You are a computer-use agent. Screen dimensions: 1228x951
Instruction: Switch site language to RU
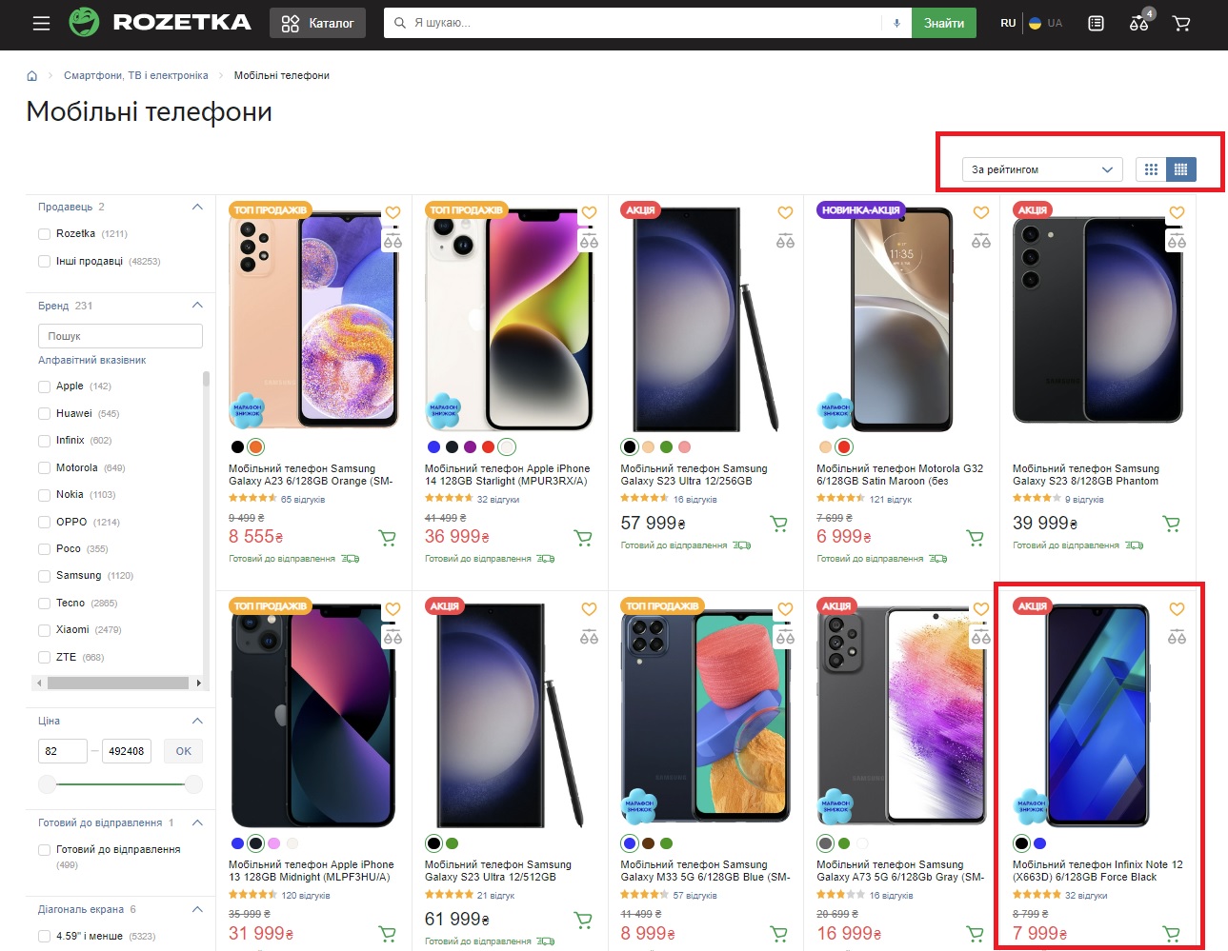(x=1008, y=23)
